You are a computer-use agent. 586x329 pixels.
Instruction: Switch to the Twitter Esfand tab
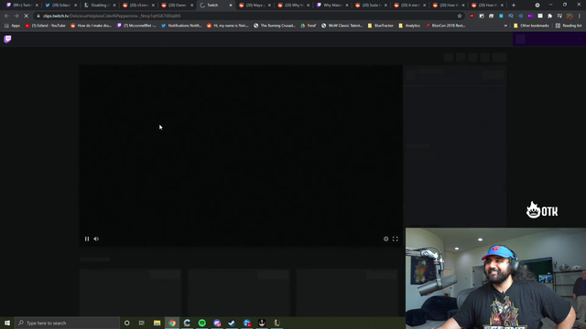[60, 5]
